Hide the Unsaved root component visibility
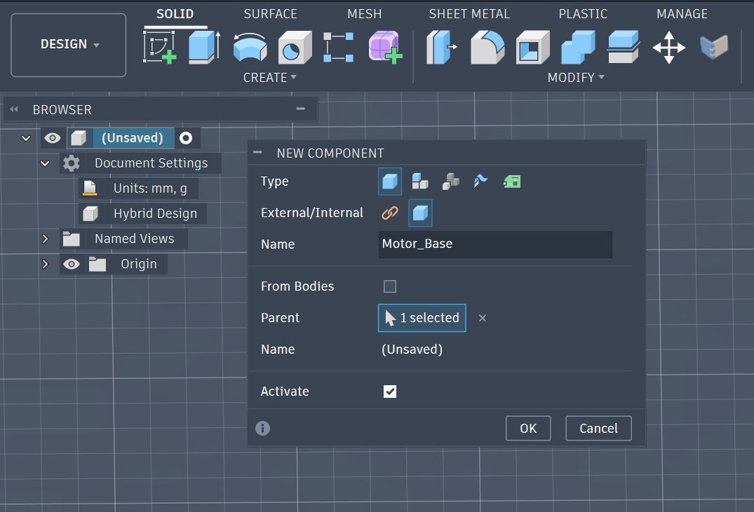The height and width of the screenshot is (512, 754). click(x=52, y=138)
